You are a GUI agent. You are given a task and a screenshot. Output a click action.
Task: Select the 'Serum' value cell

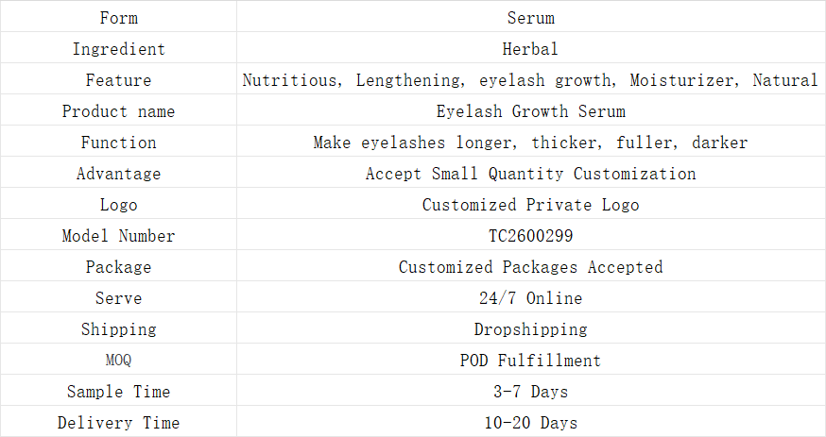point(530,18)
